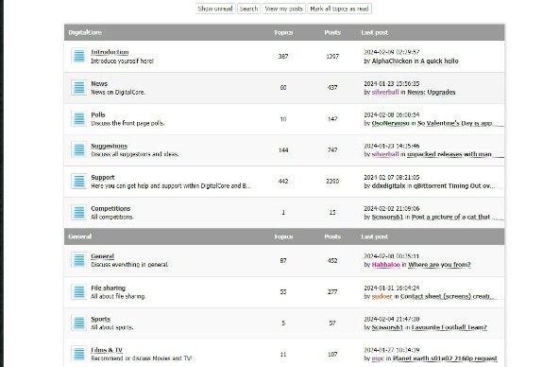Open 'Favourite Football Team?' topic

point(450,327)
